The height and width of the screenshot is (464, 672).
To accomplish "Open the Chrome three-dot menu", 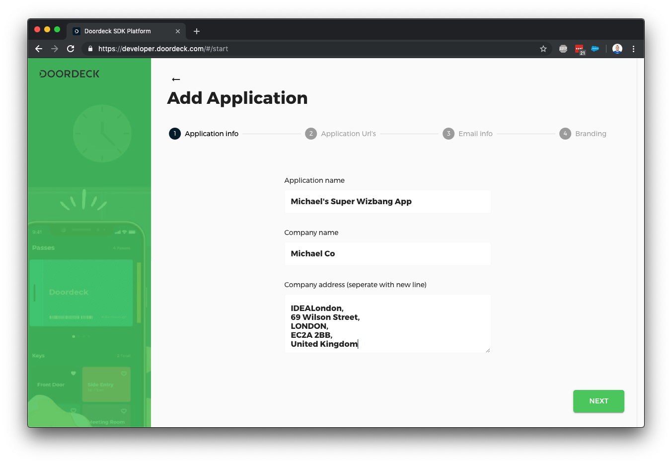I will coord(633,49).
